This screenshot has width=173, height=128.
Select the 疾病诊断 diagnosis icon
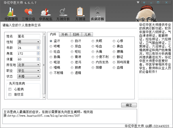pos(97,13)
